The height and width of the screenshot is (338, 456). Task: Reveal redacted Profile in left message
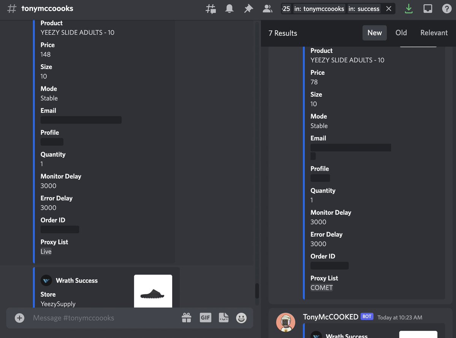point(52,142)
